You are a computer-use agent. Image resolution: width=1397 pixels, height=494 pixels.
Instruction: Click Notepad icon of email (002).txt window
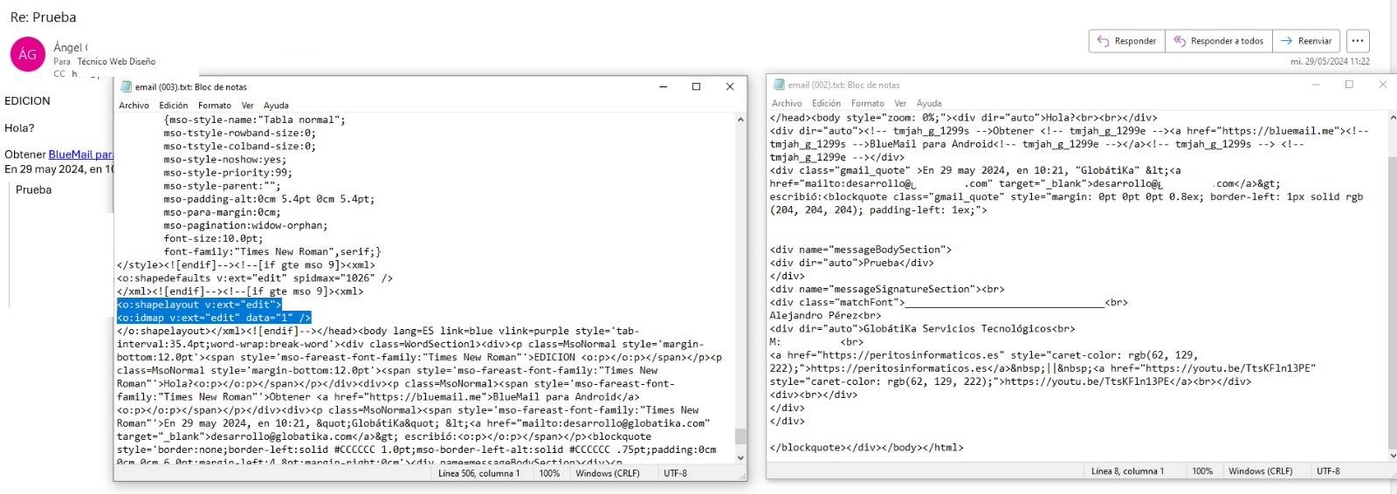click(779, 85)
